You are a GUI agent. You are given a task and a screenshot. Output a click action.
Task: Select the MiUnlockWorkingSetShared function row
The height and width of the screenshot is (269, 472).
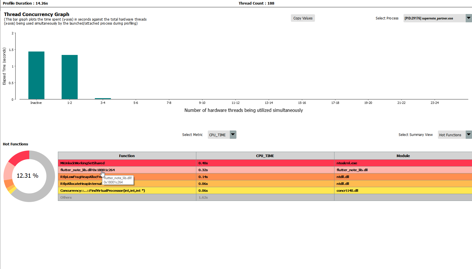pos(83,163)
